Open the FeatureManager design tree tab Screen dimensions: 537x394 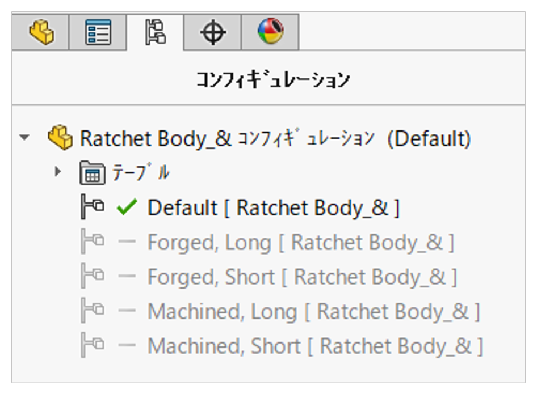click(41, 32)
